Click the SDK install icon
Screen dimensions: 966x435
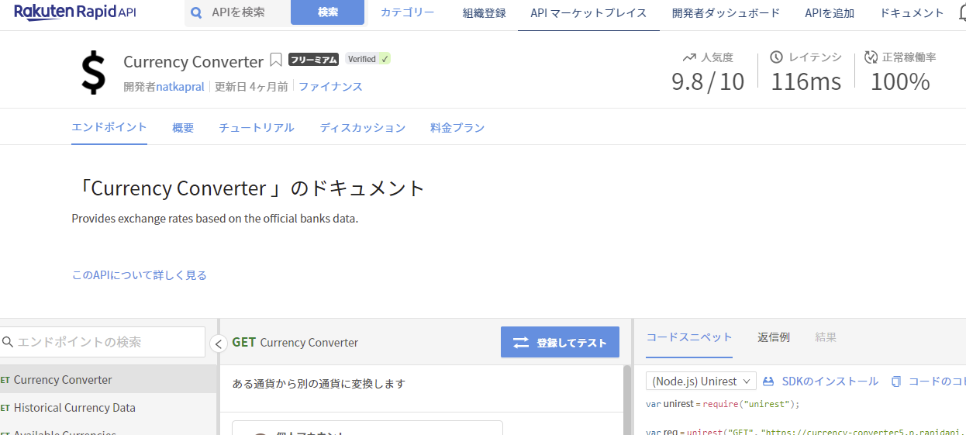(768, 381)
